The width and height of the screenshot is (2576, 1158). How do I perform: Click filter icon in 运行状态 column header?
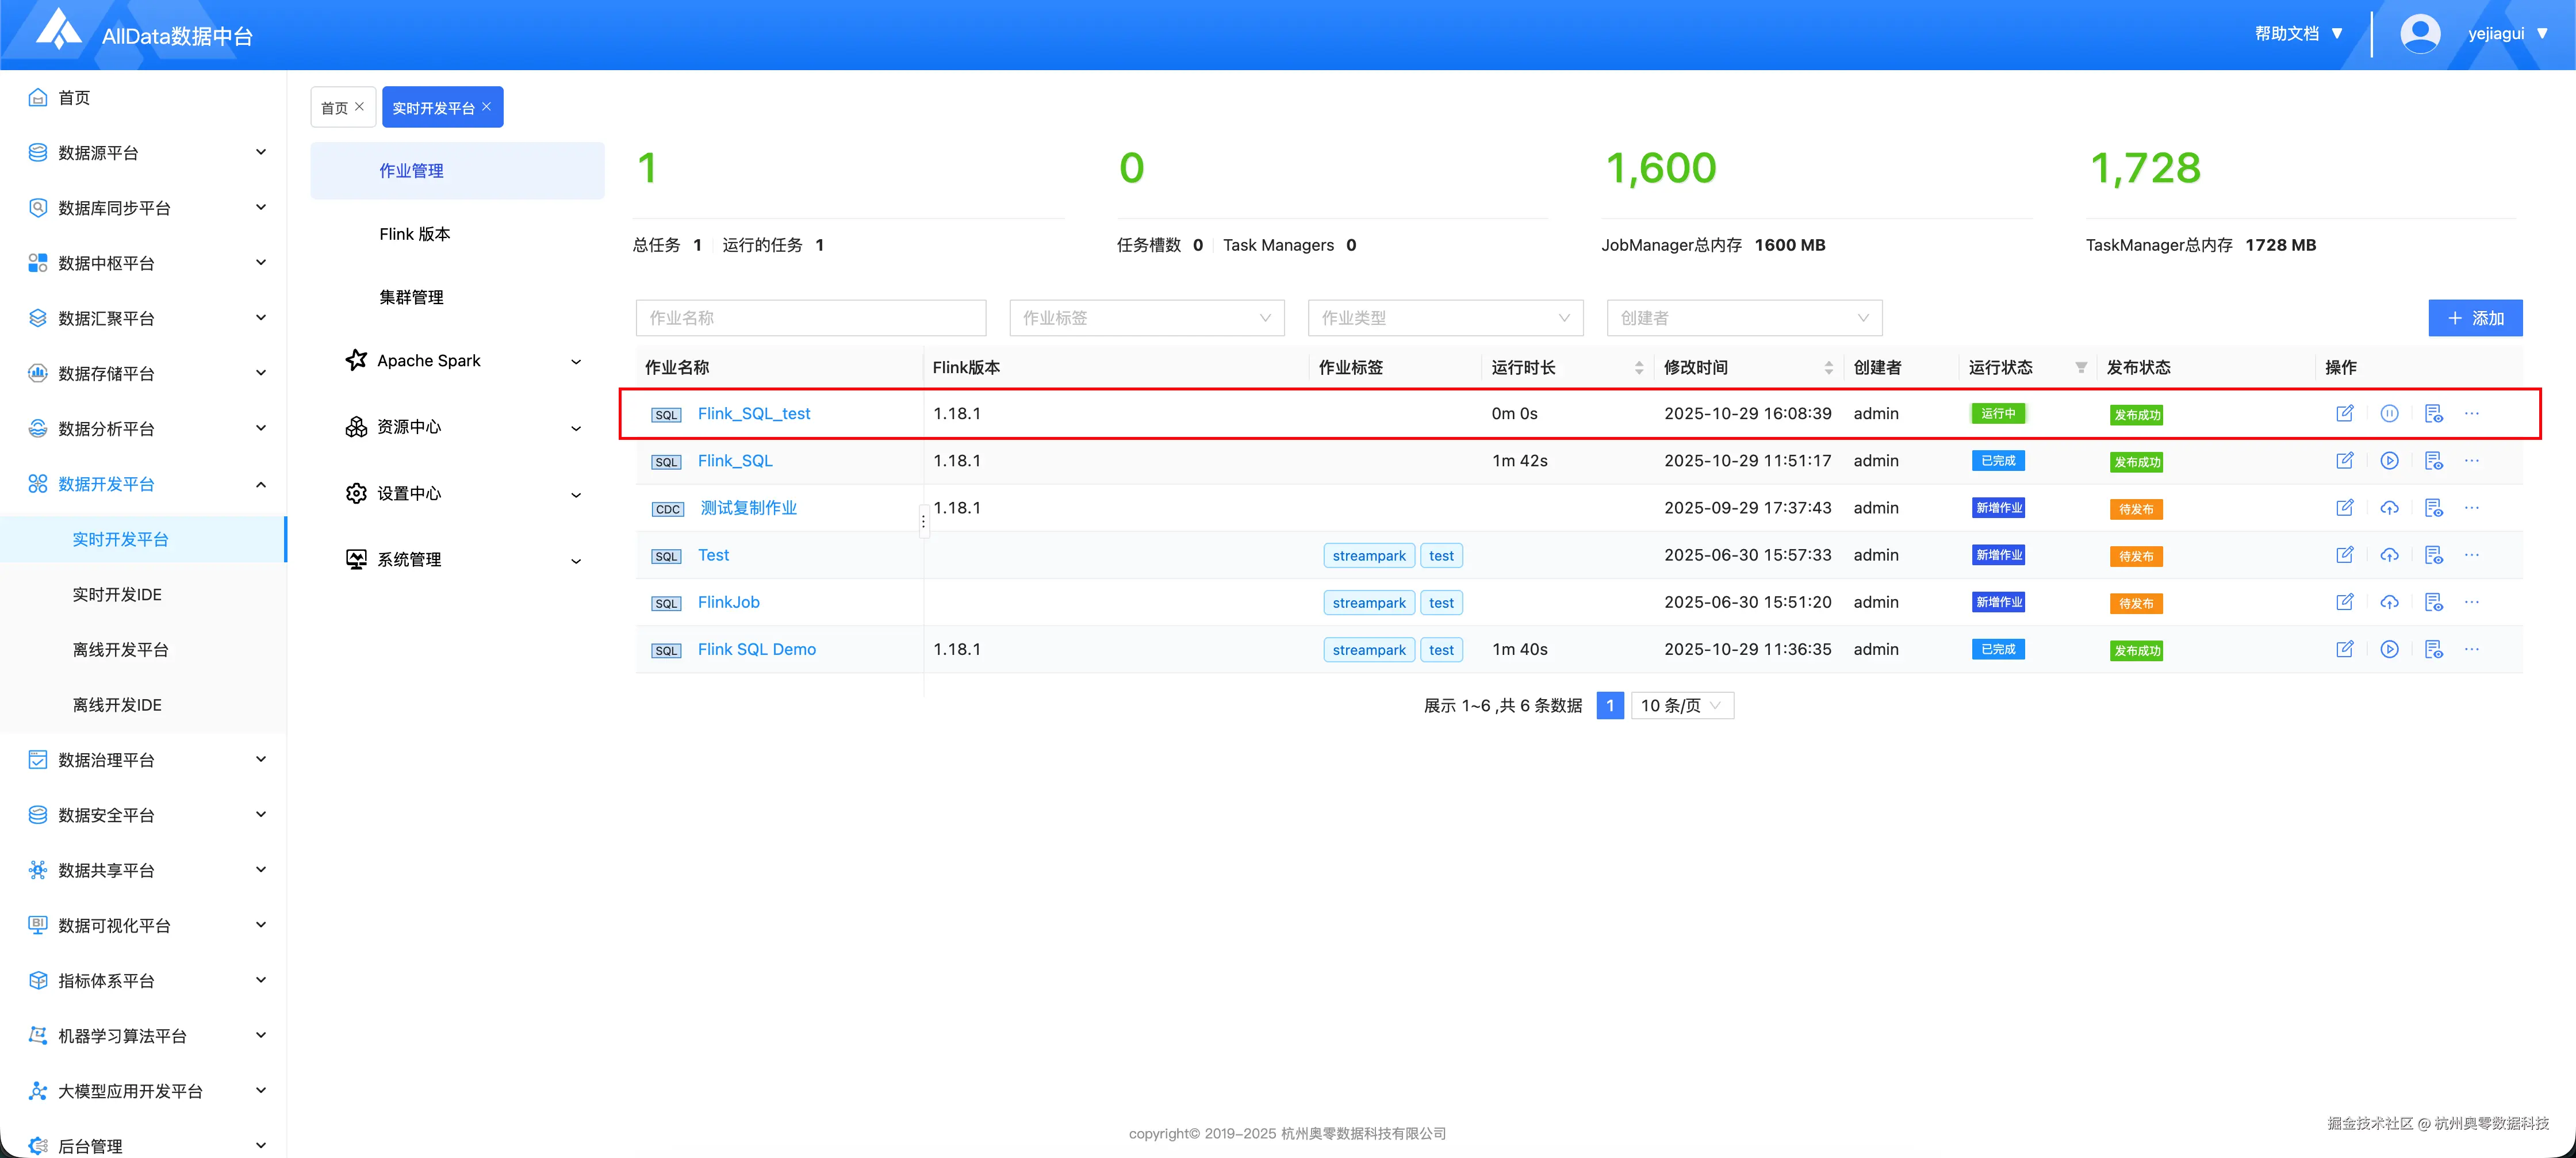2081,367
